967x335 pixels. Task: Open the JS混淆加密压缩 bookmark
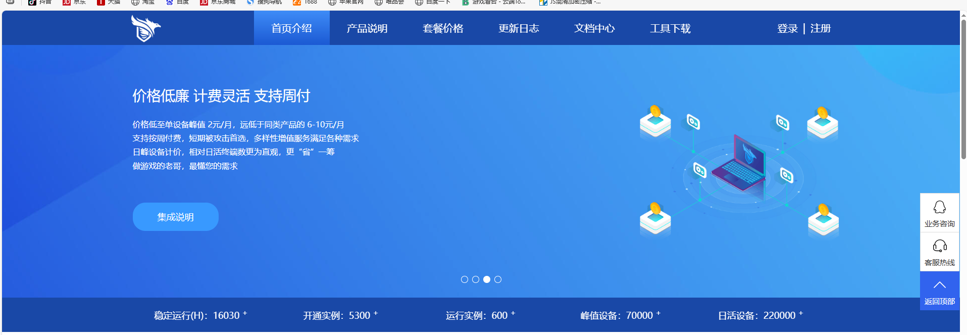click(570, 2)
